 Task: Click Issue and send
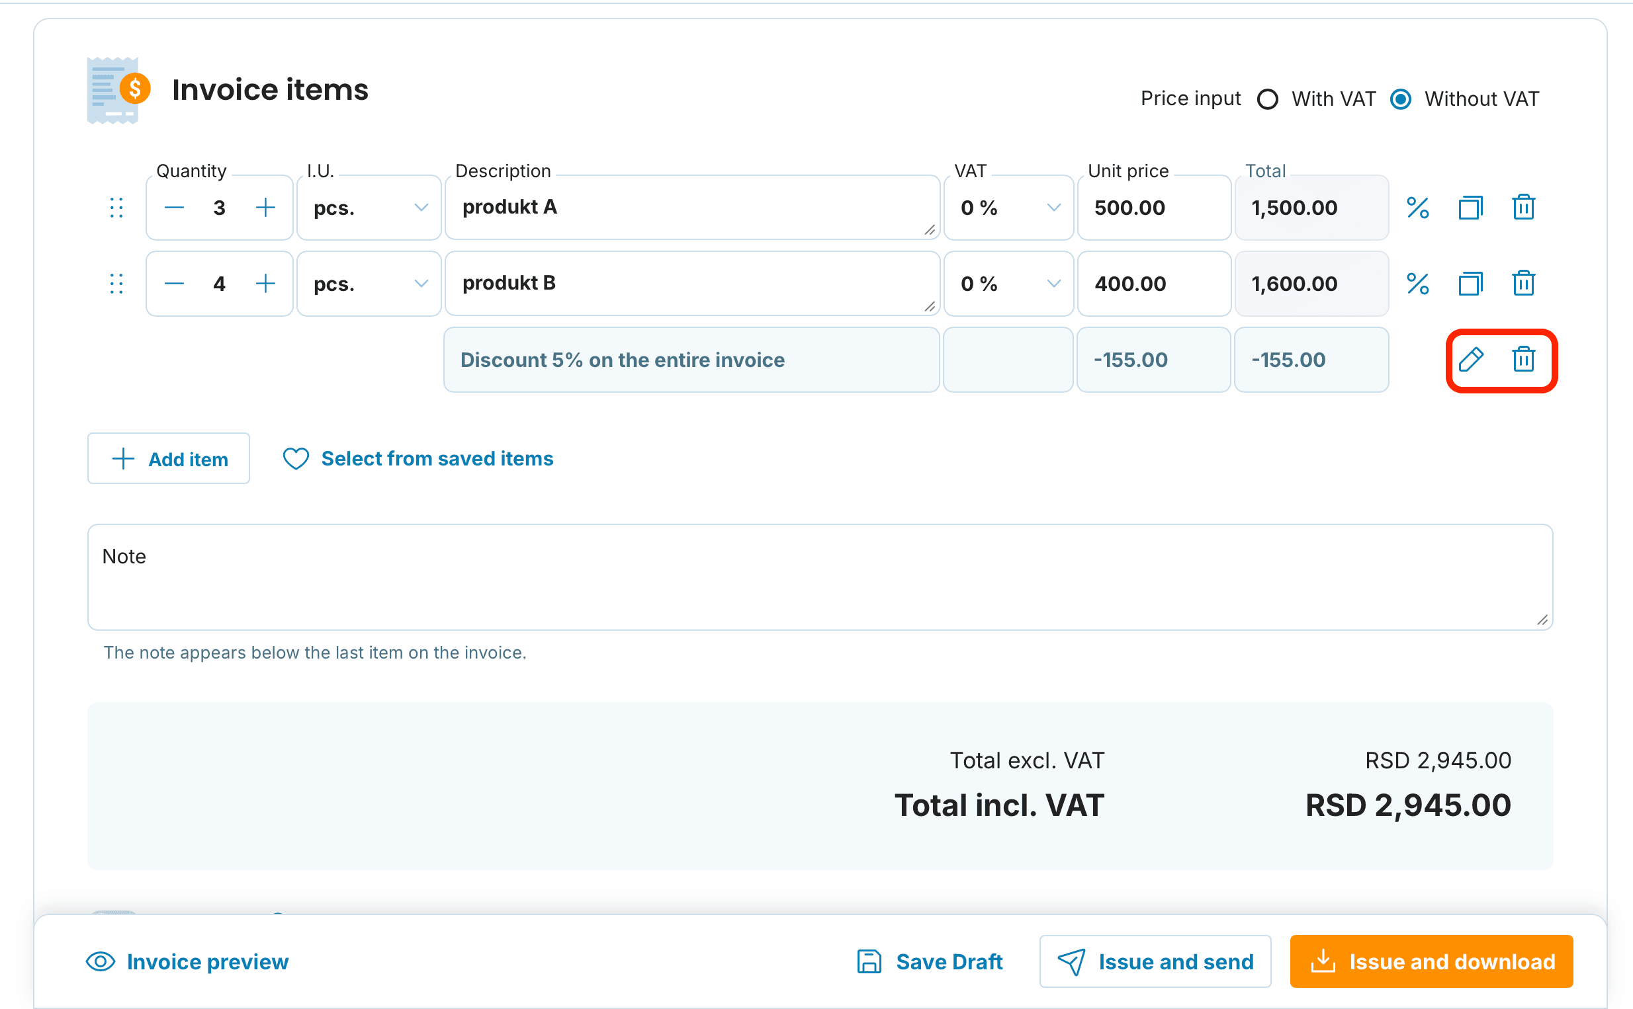click(x=1155, y=961)
